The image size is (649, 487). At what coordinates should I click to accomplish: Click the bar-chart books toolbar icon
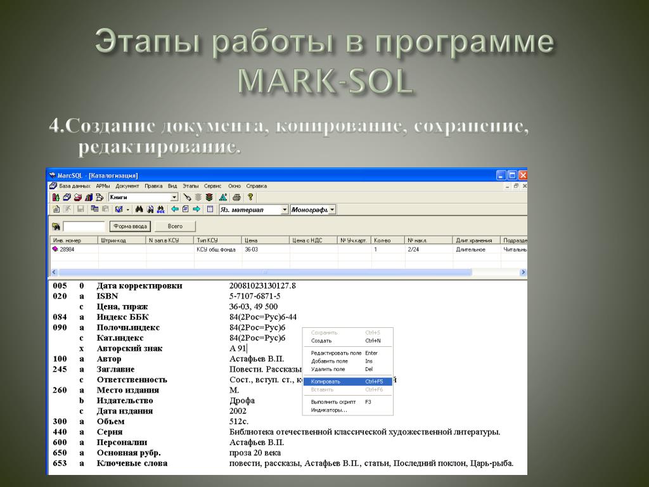(89, 197)
